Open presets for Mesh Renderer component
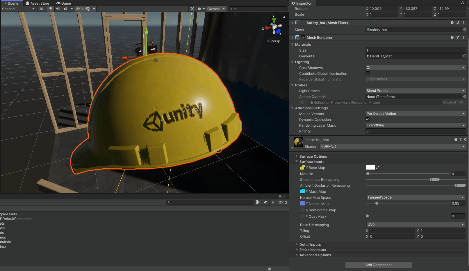469x271 pixels. 458,37
